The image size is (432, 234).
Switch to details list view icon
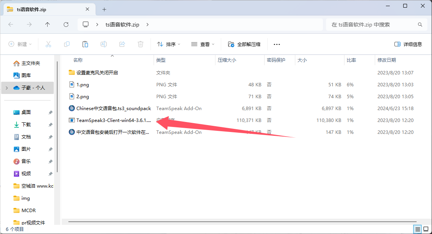pyautogui.click(x=418, y=229)
